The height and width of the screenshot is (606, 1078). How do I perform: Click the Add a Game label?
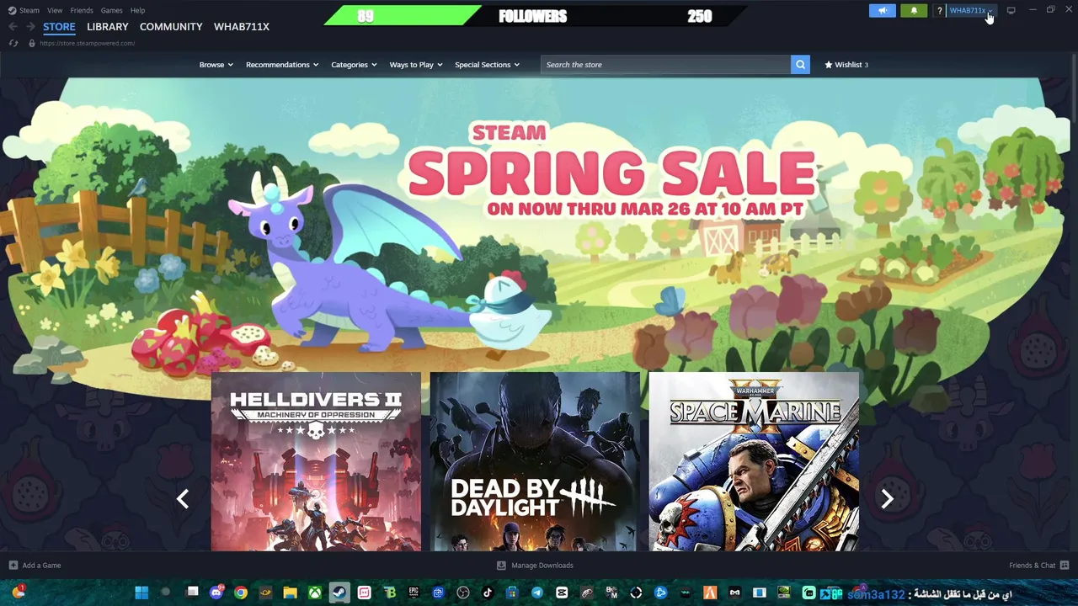(x=41, y=565)
